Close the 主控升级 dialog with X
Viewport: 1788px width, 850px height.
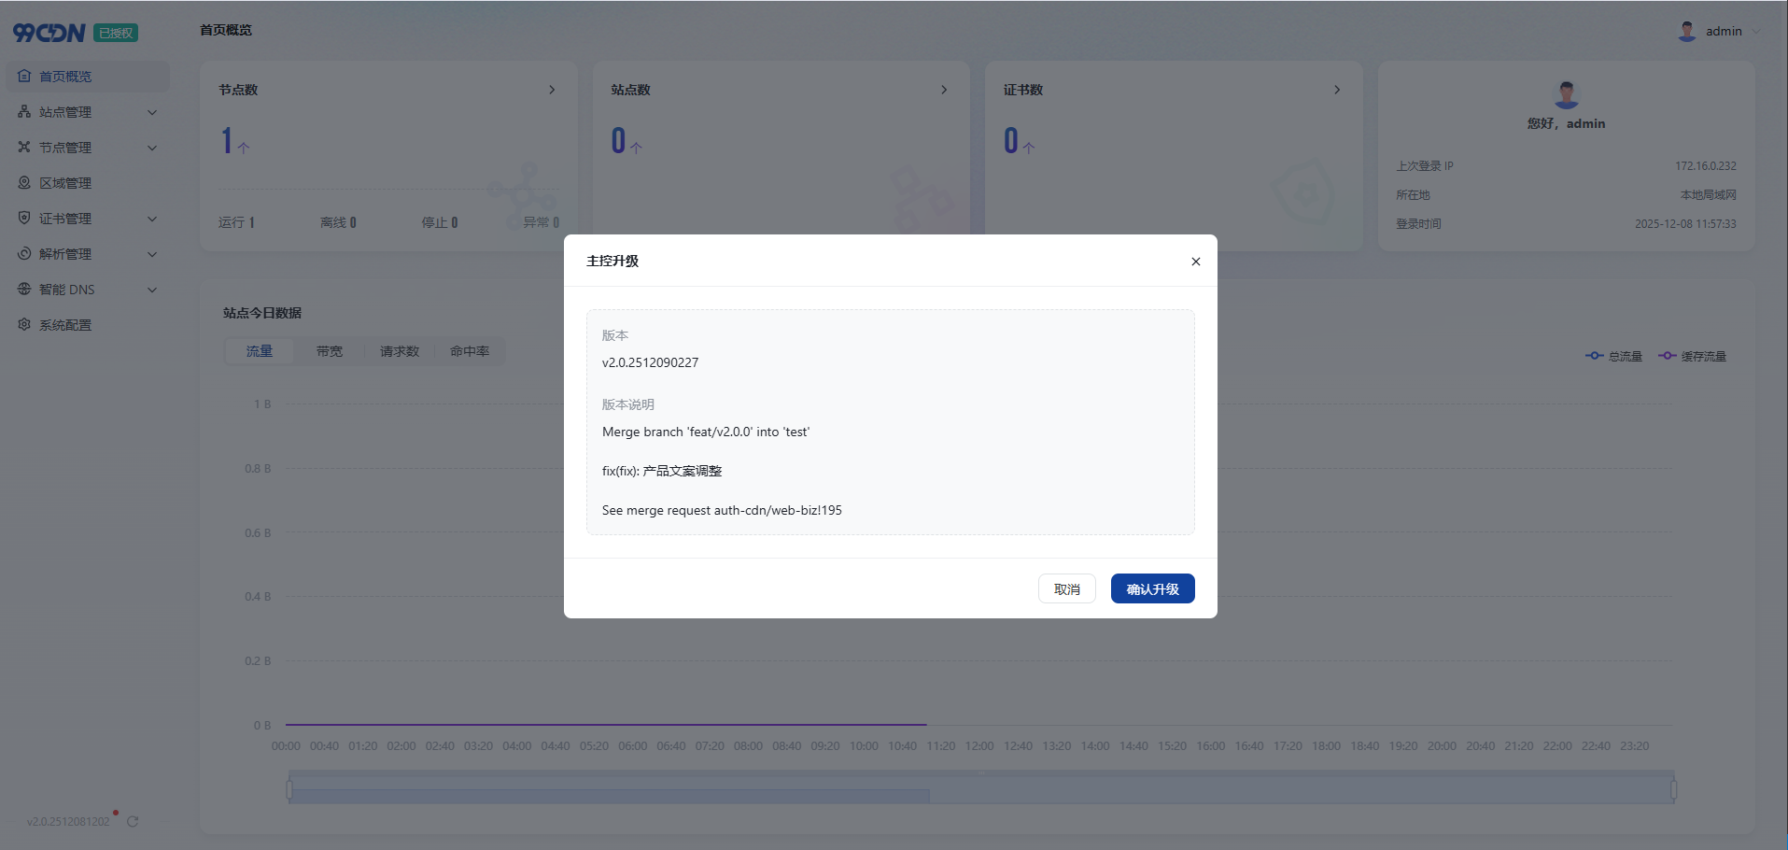click(1195, 262)
